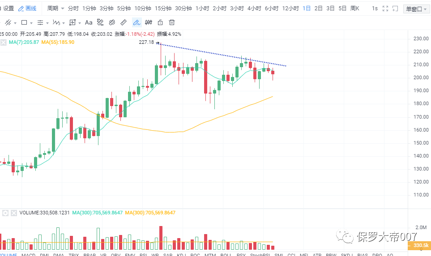The height and width of the screenshot is (256, 431).
Task: Select the position measurement box tool
Action: point(73,22)
